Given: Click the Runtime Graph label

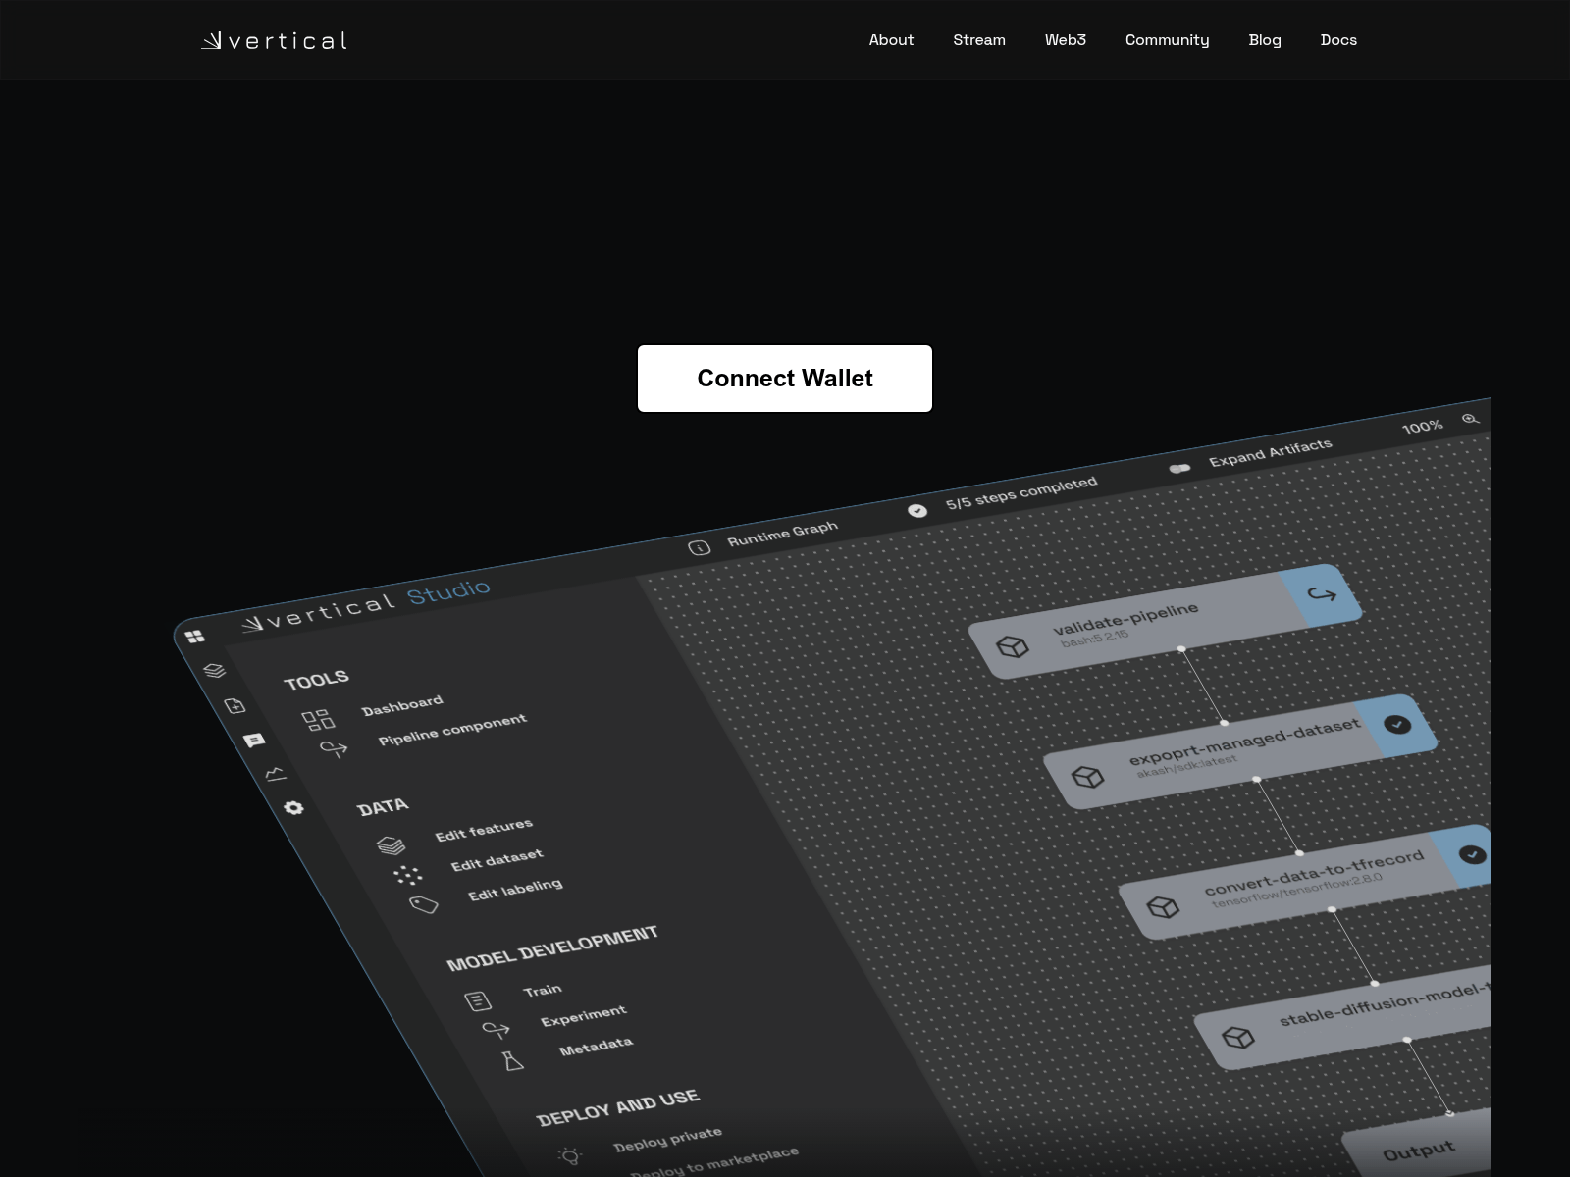Looking at the screenshot, I should (x=782, y=534).
